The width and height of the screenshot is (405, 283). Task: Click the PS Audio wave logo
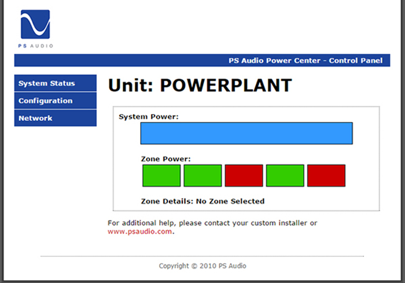point(35,24)
